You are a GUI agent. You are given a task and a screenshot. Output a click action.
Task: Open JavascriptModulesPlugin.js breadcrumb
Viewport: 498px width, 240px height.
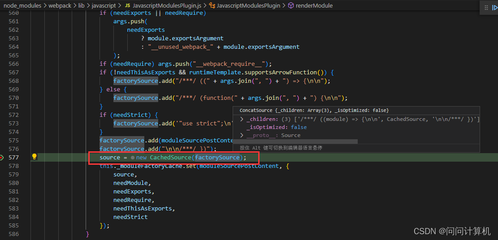coord(166,5)
